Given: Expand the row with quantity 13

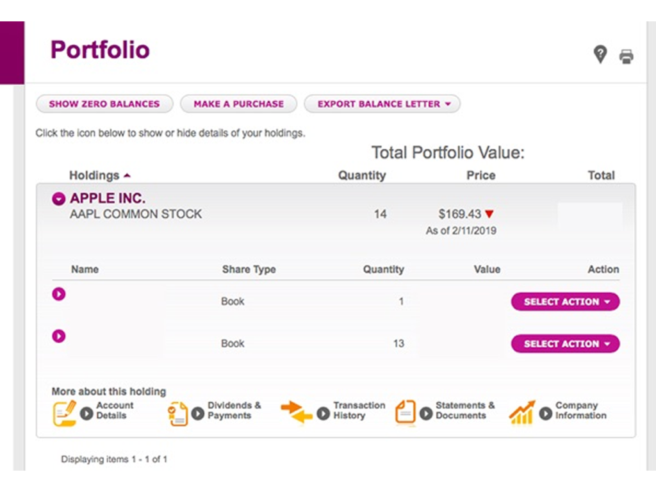Looking at the screenshot, I should click(x=58, y=336).
